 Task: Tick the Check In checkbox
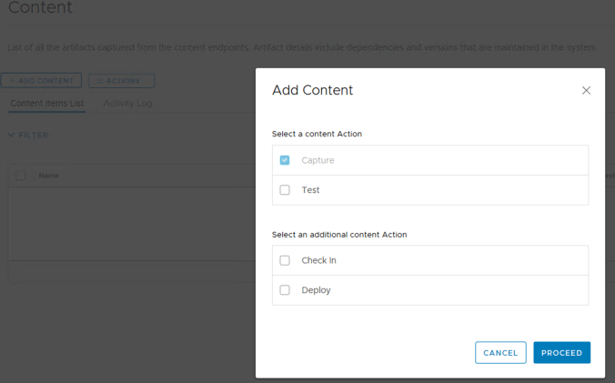point(285,260)
